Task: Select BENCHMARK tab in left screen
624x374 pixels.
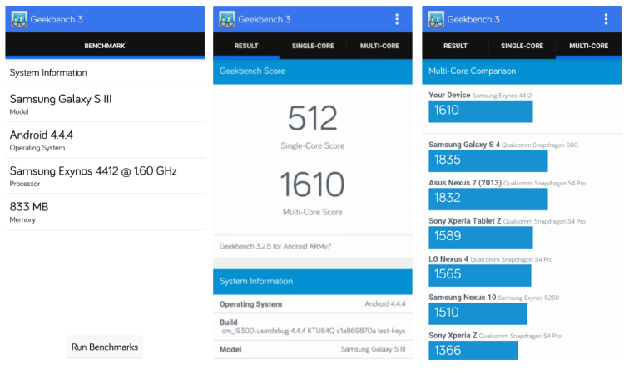Action: click(x=105, y=46)
